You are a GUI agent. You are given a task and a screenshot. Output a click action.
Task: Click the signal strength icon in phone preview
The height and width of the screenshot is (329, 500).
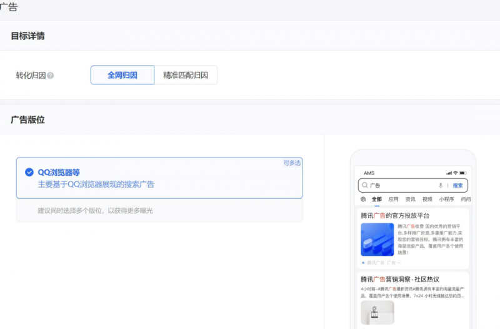point(449,173)
